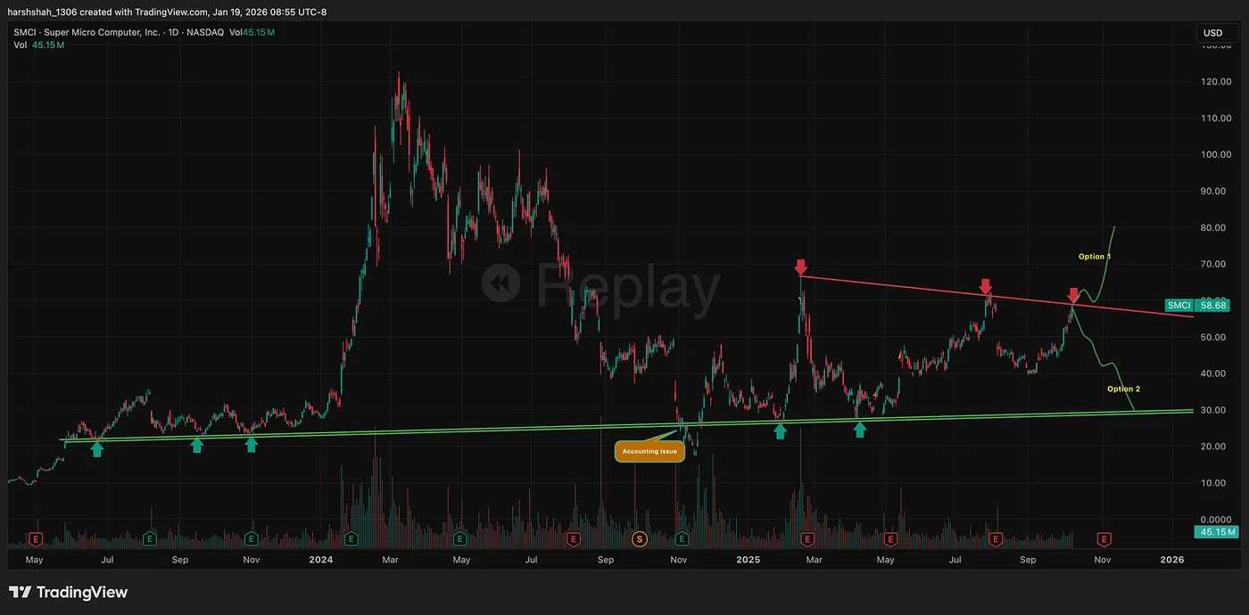Click the 120.00 price axis label
This screenshot has width=1249, height=615.
coord(1217,81)
